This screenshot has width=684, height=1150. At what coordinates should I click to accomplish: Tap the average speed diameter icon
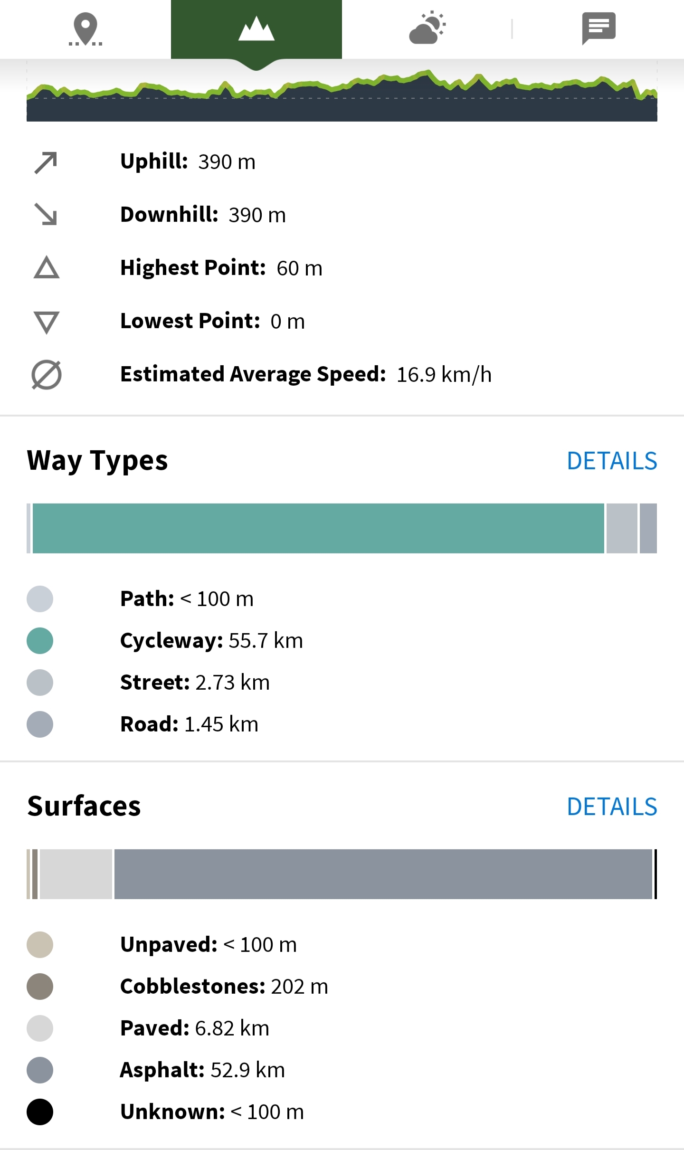pyautogui.click(x=47, y=375)
